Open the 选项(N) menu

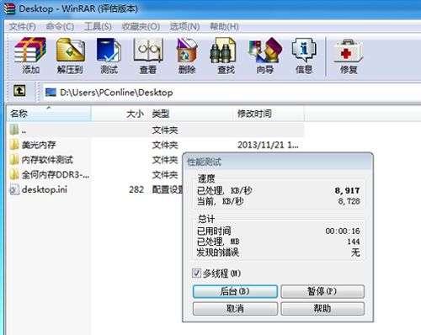(184, 27)
